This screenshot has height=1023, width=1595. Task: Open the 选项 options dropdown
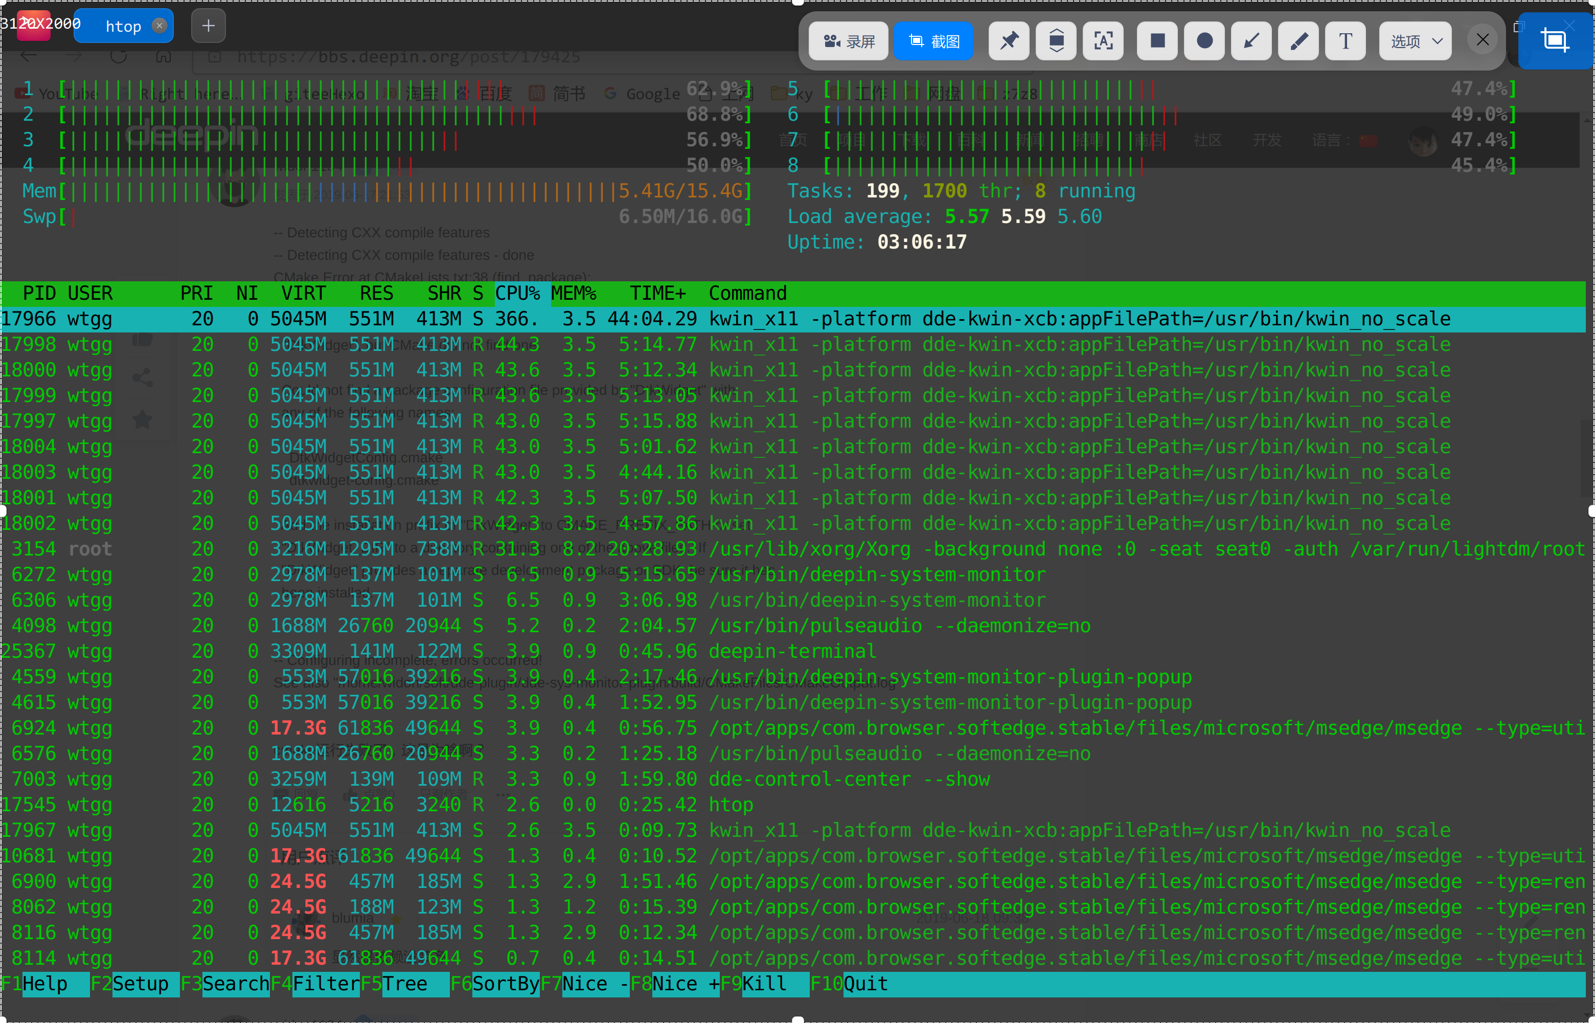pos(1415,40)
